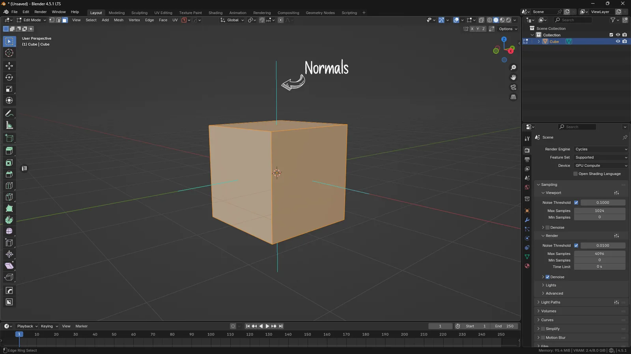
Task: Disable the Render Denoise checkbox
Action: tap(547, 277)
